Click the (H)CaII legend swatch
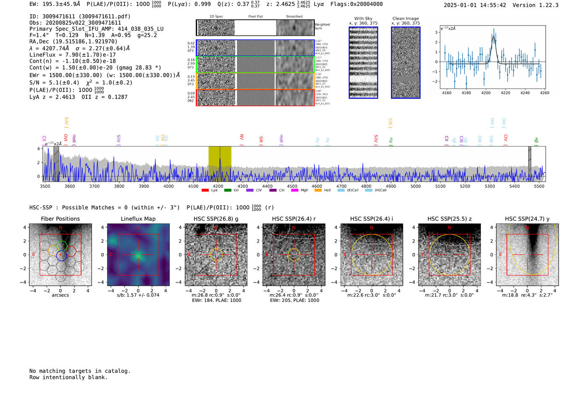 (x=369, y=190)
